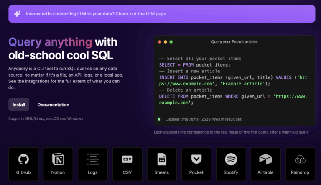Open the Sheets integration card
Viewport: 321px width, 185px height.
[162, 164]
